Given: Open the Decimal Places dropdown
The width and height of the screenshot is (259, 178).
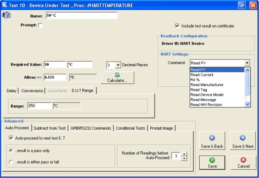Looking at the screenshot, I should point(118,65).
